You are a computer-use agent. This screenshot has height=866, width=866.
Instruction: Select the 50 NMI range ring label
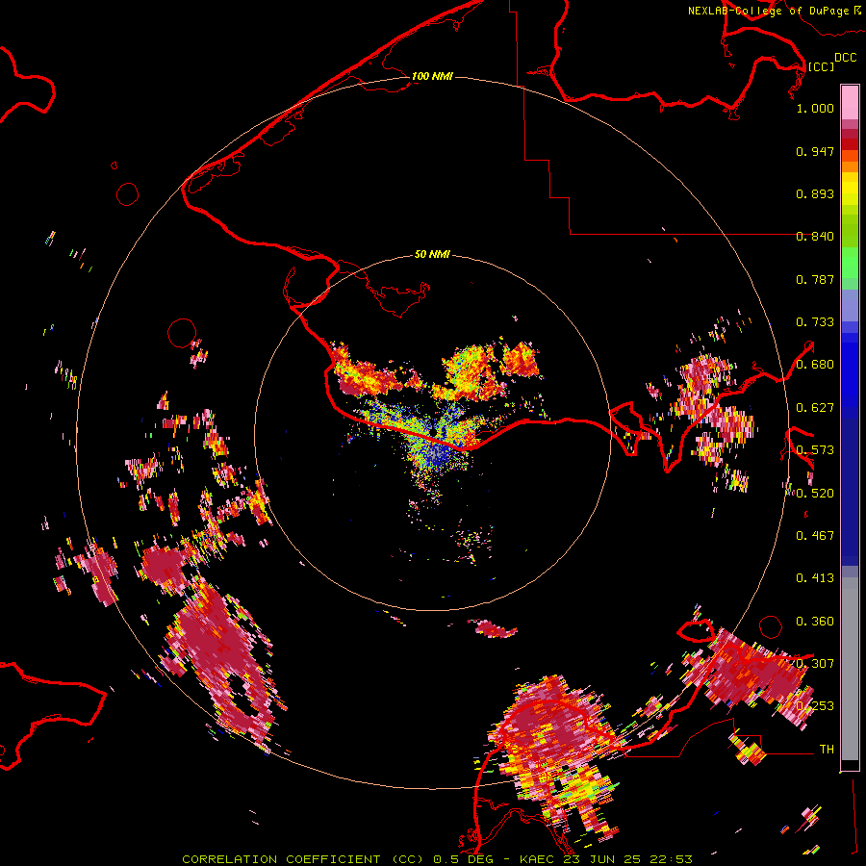432,254
